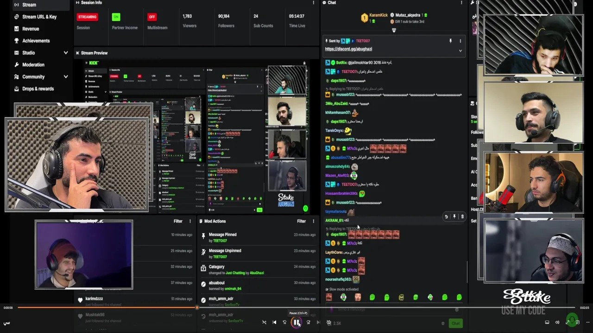Open the pinned message three-dot options
593x333 pixels.
[460, 41]
